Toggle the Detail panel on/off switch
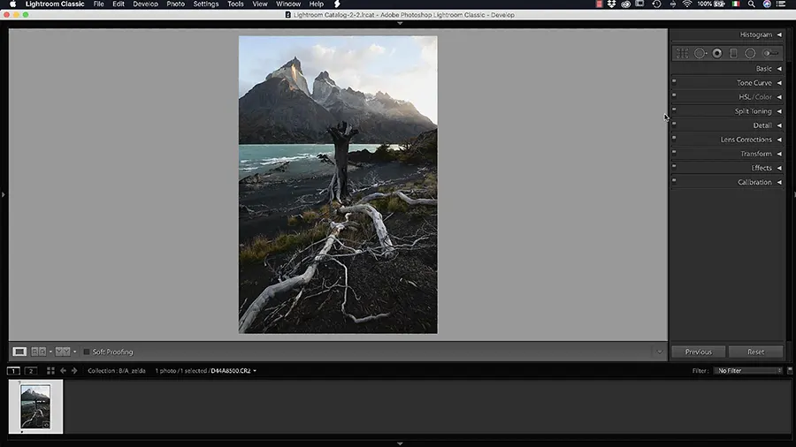 [674, 124]
